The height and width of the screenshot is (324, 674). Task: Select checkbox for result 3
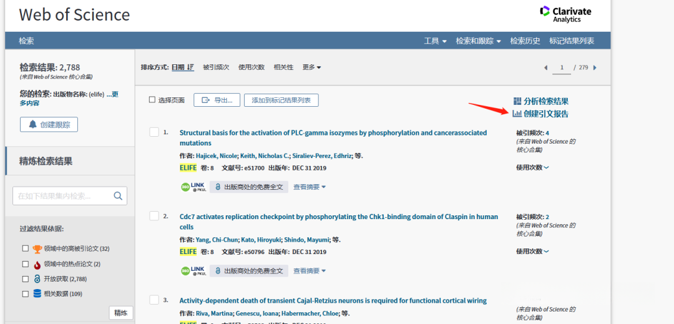click(154, 300)
